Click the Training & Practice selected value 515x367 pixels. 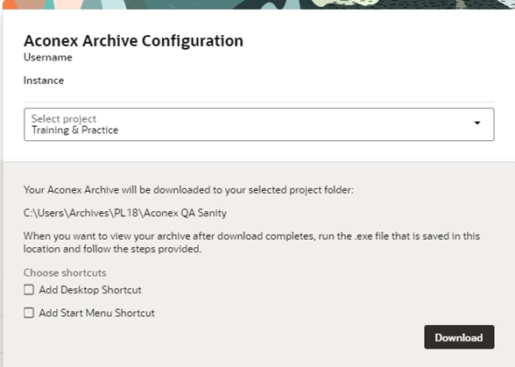click(x=75, y=131)
